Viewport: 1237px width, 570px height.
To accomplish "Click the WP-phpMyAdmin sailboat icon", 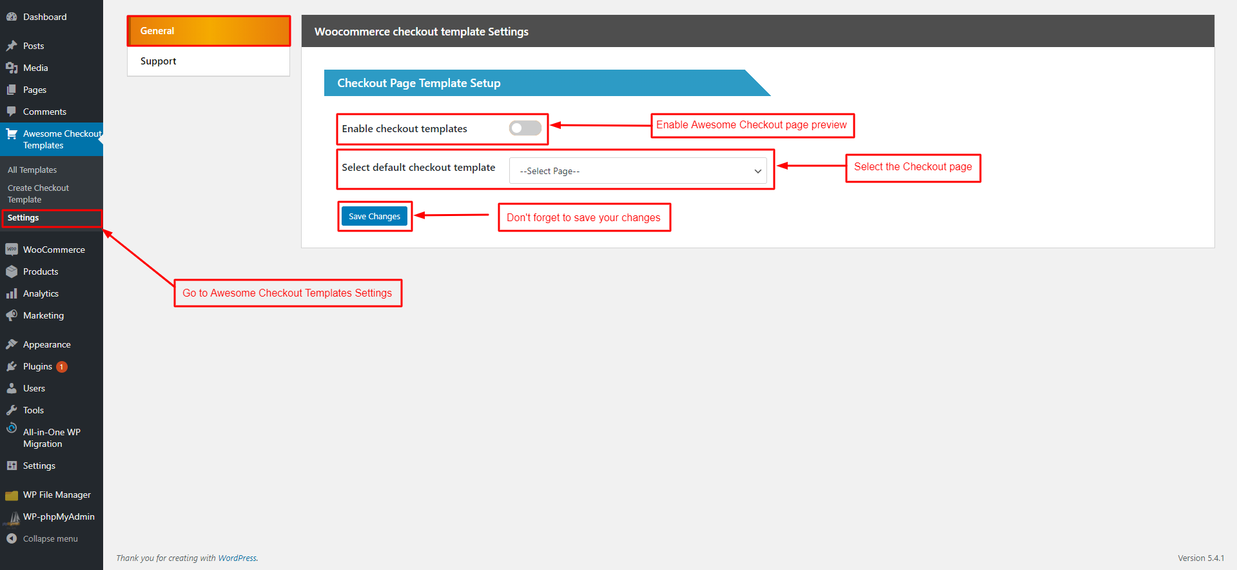I will click(12, 518).
